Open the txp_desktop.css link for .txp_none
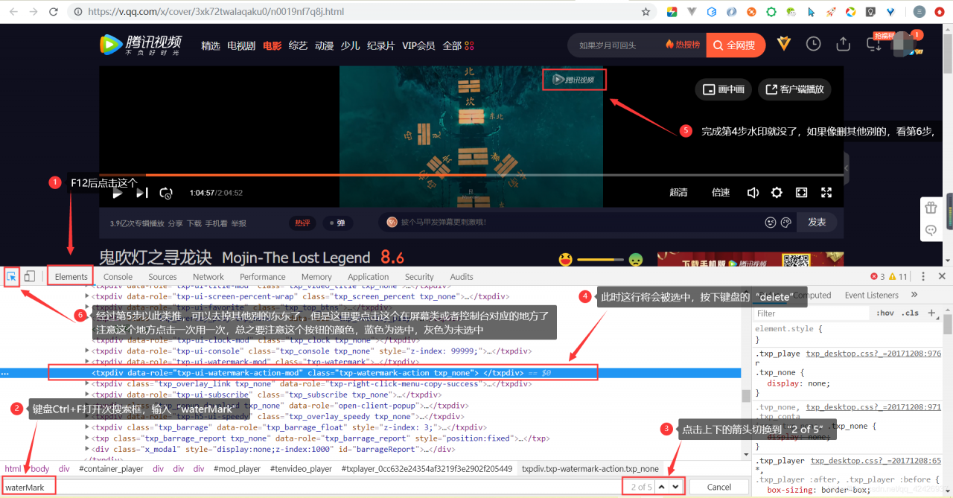 coord(873,354)
